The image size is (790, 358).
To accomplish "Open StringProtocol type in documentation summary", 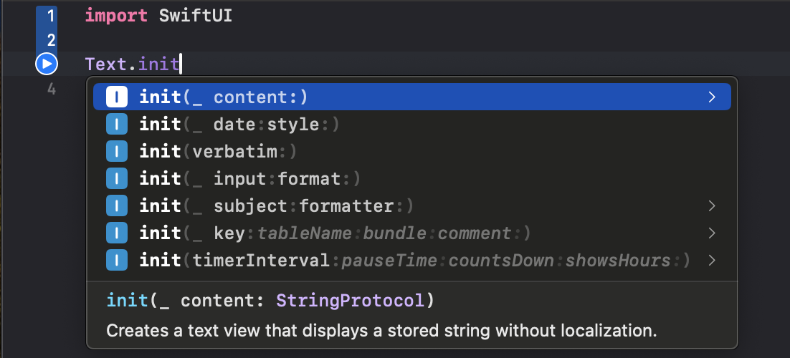I will click(x=351, y=301).
